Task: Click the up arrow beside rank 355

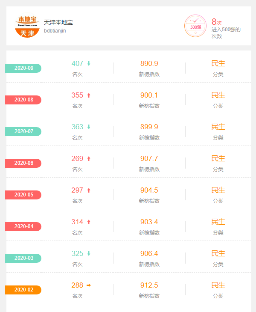Action: [89, 95]
